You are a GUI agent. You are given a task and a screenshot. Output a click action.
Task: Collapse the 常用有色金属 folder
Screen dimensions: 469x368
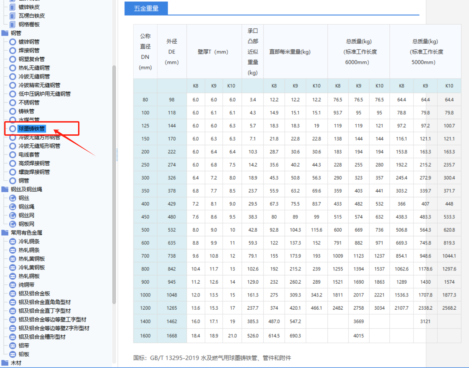pyautogui.click(x=5, y=233)
